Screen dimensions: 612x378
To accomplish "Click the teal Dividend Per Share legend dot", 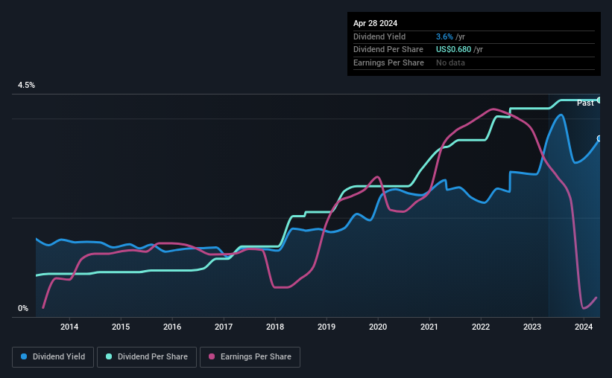I will (x=109, y=356).
